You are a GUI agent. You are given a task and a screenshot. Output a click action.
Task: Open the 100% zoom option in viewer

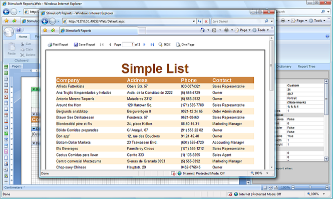[164, 44]
